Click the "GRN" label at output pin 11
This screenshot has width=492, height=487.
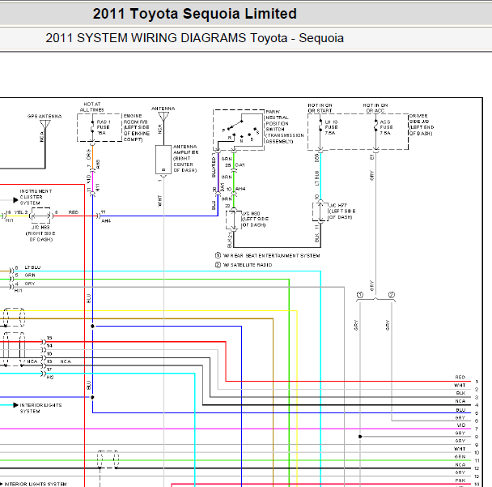[460, 456]
